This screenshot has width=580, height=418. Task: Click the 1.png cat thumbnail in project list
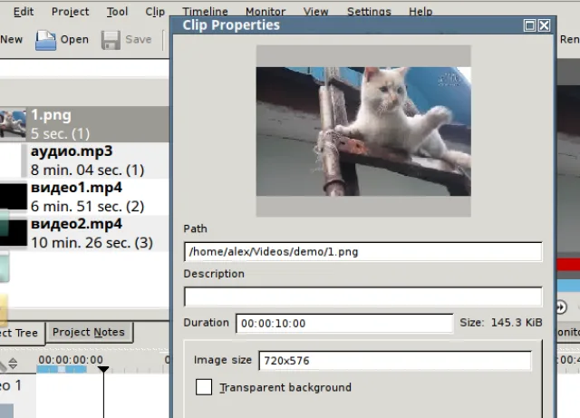(x=13, y=124)
